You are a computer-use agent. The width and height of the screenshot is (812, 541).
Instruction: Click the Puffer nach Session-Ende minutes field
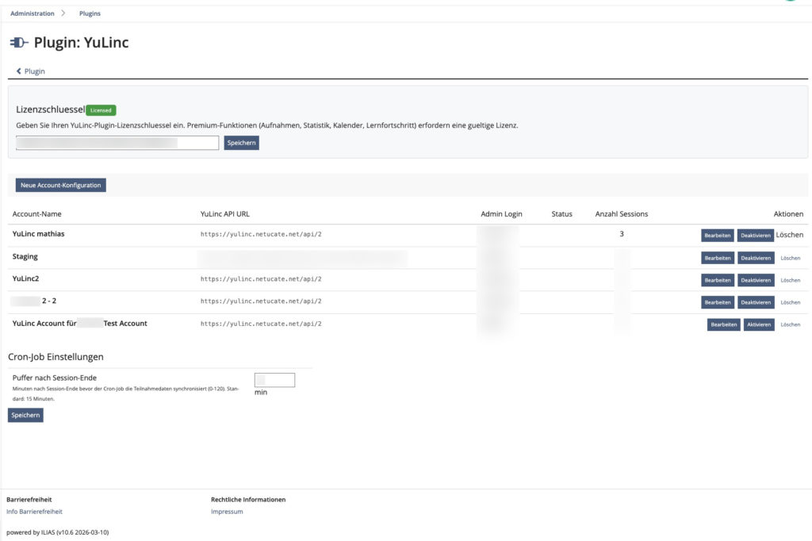tap(274, 380)
